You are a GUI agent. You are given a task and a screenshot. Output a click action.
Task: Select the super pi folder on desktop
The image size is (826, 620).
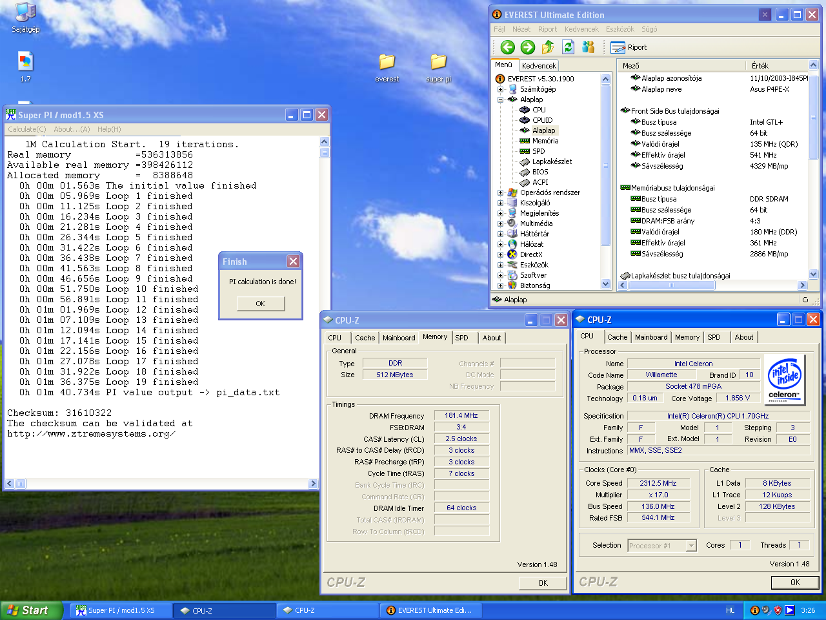click(x=438, y=68)
